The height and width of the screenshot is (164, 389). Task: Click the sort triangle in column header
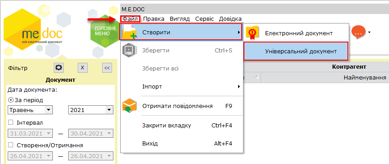point(257,77)
